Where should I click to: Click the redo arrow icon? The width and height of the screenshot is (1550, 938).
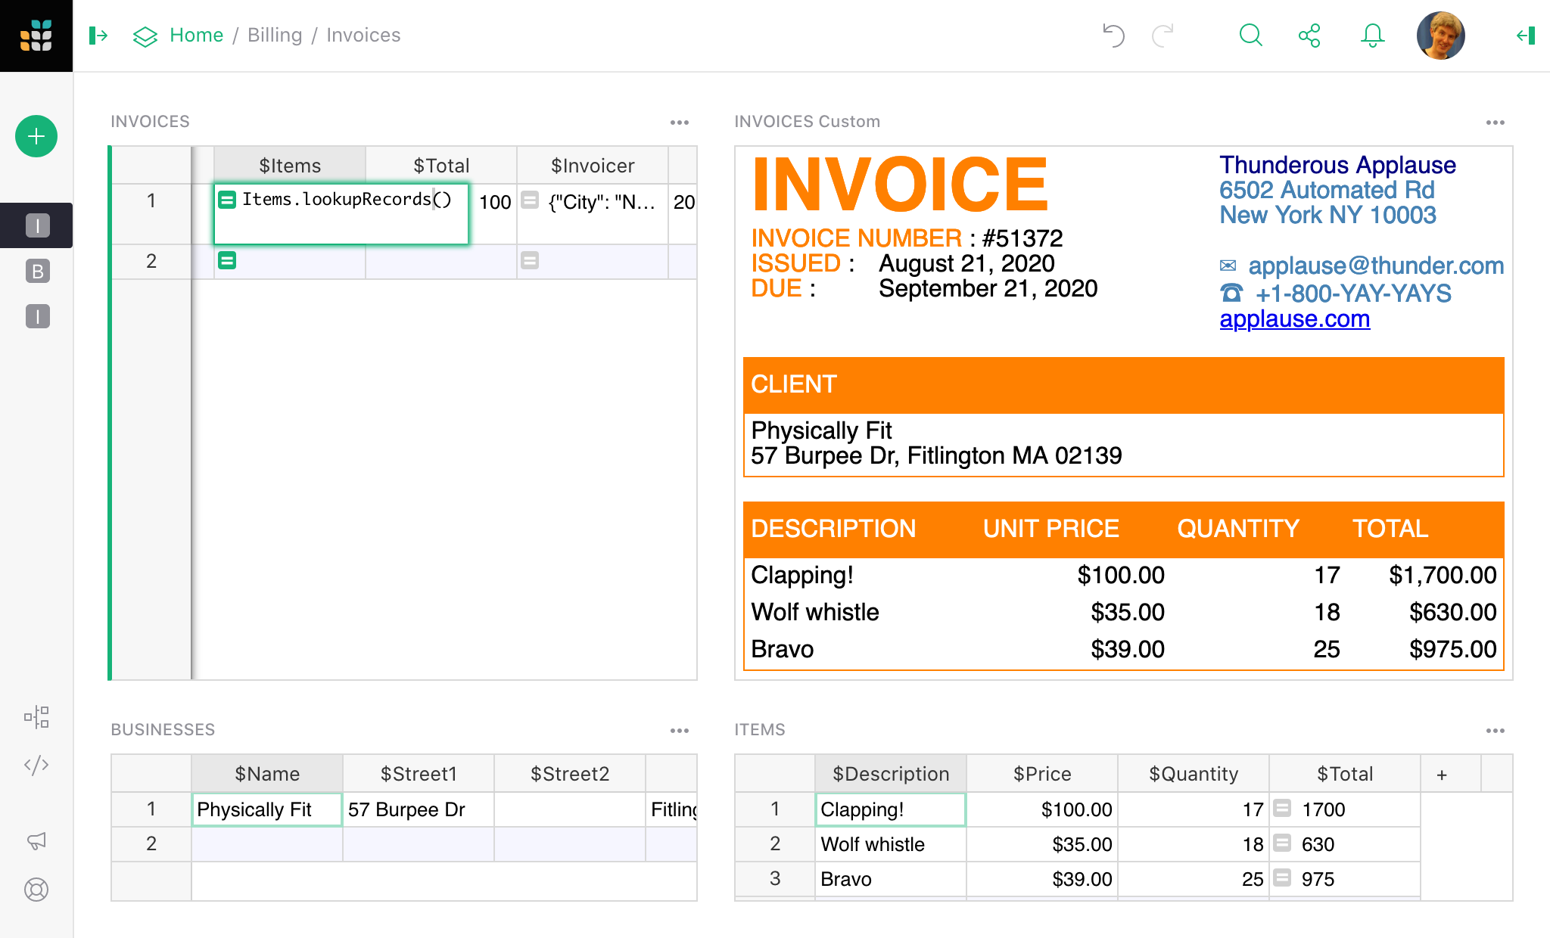tap(1163, 35)
